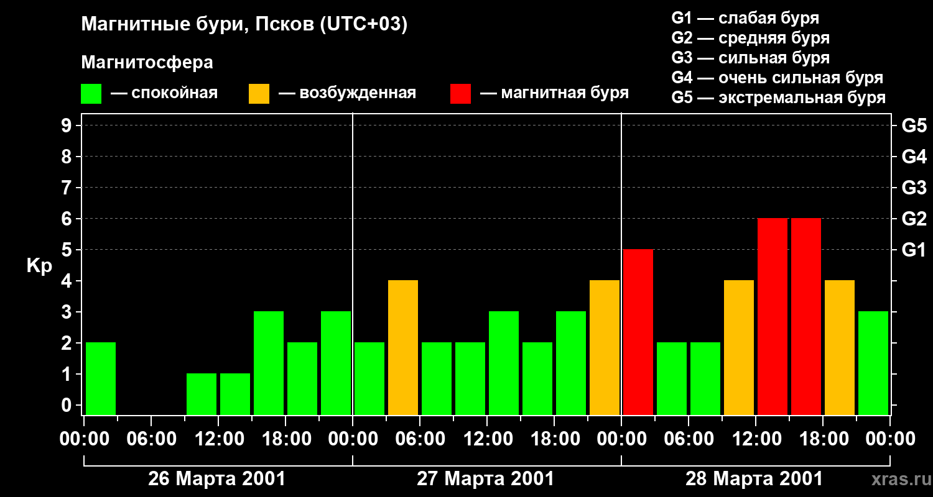Click the red Kp 6 bar at 28 March 15:00–18:00

tap(806, 316)
